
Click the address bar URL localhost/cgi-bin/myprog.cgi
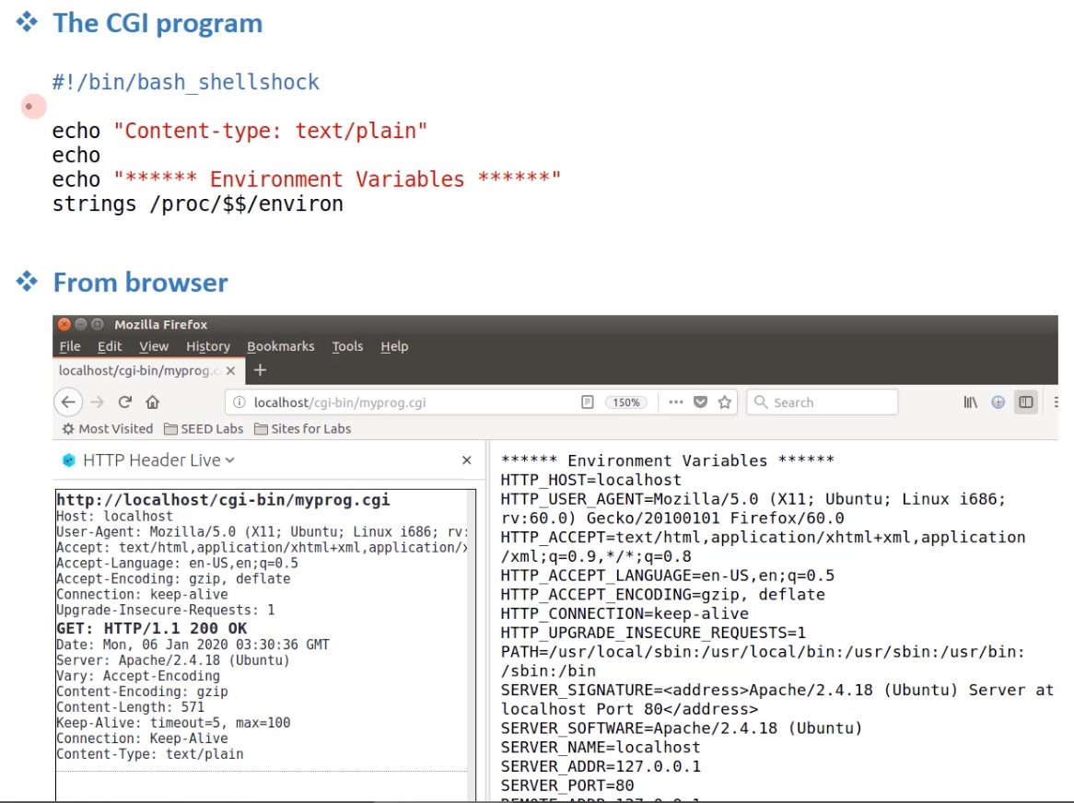[x=340, y=402]
